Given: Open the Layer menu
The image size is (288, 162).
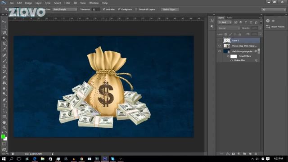Looking at the screenshot, I should 38,3.
